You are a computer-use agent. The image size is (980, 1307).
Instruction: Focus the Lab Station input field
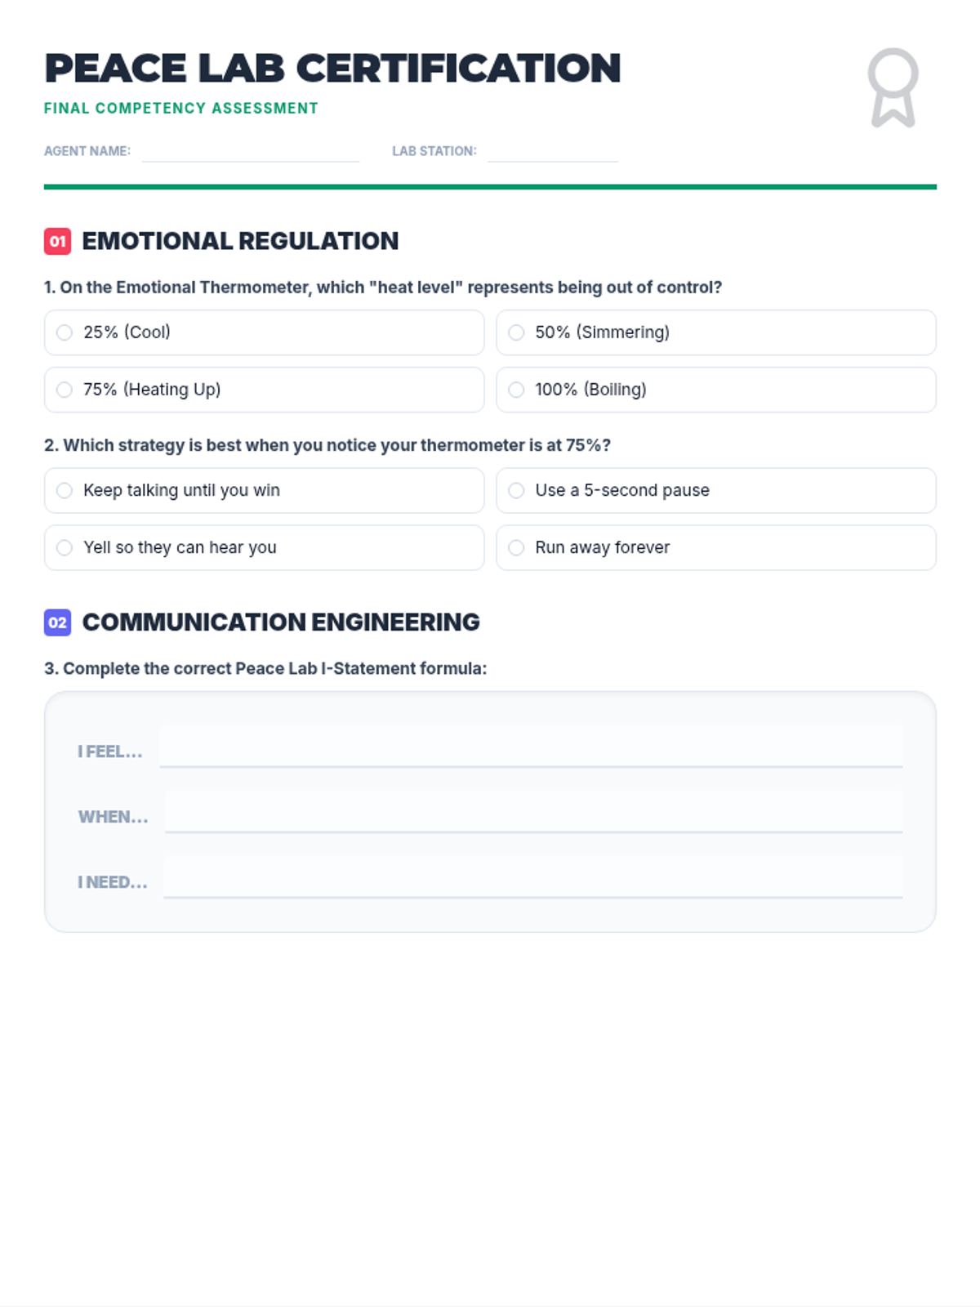point(552,151)
